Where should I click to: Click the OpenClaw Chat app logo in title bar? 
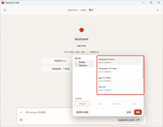click(x=3, y=3)
